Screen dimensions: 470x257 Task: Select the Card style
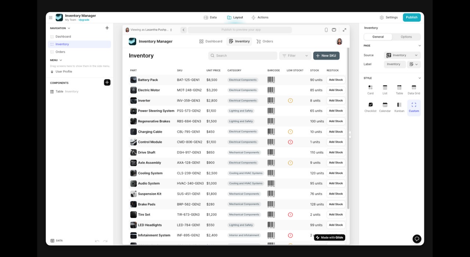pyautogui.click(x=370, y=90)
